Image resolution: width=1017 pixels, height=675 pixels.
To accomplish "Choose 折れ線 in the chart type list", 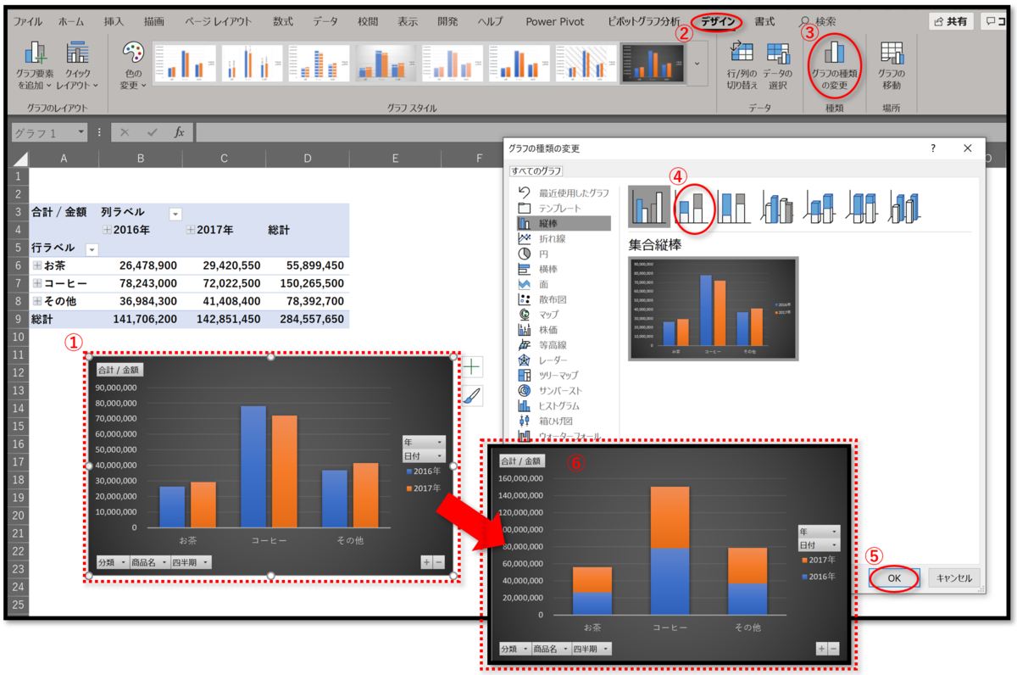I will coord(563,238).
